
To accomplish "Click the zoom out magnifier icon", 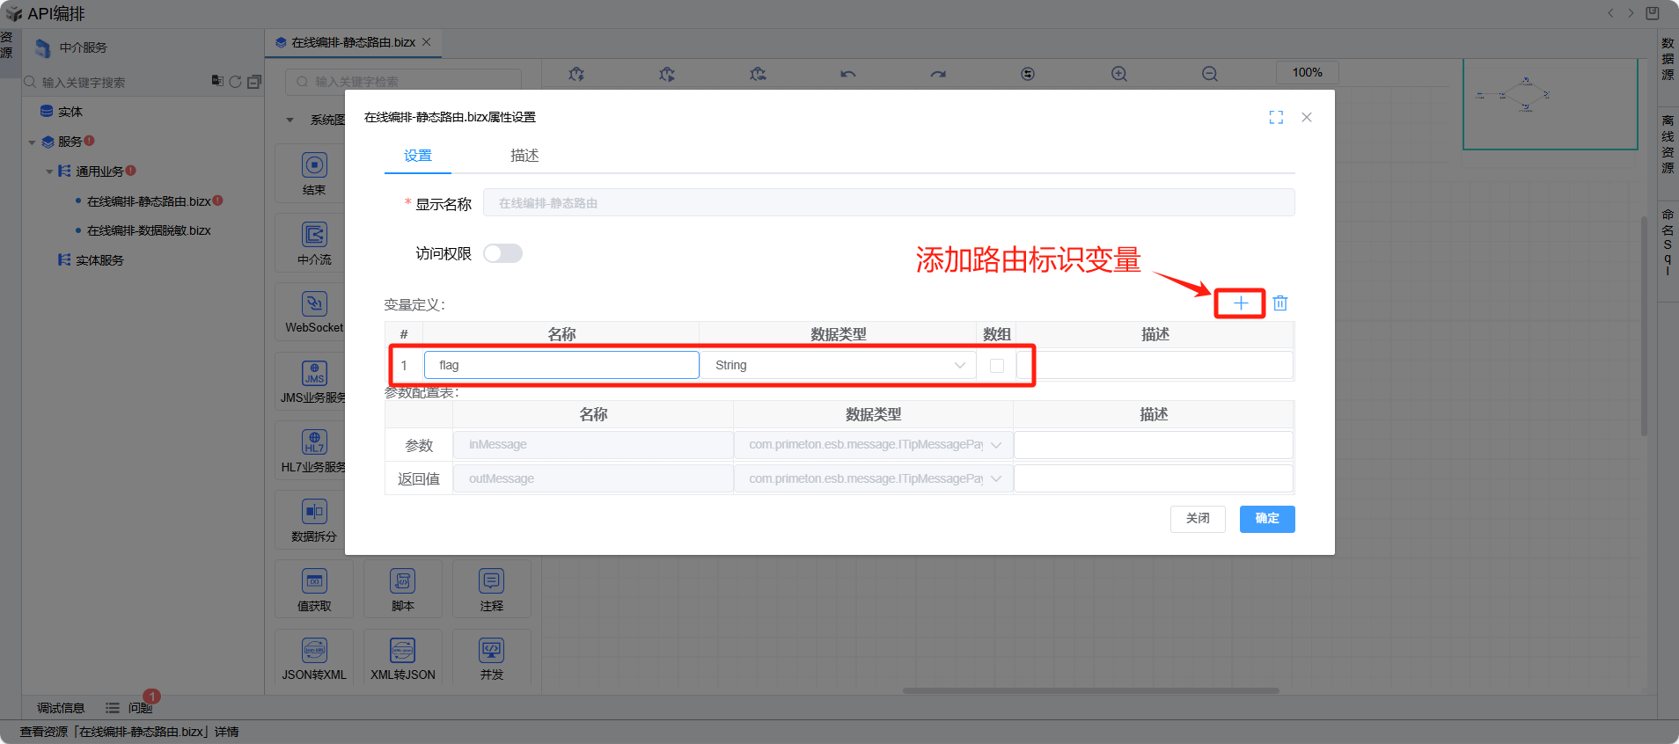I will [x=1210, y=74].
